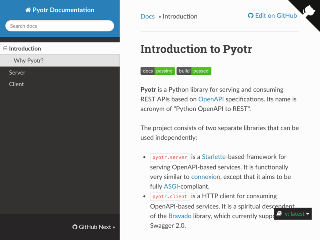Follow the Bravado library link
The height and width of the screenshot is (240, 320).
point(180,216)
